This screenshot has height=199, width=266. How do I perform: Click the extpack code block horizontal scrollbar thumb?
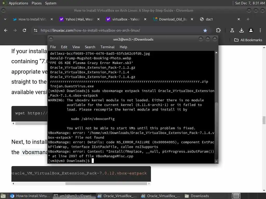click(106, 184)
